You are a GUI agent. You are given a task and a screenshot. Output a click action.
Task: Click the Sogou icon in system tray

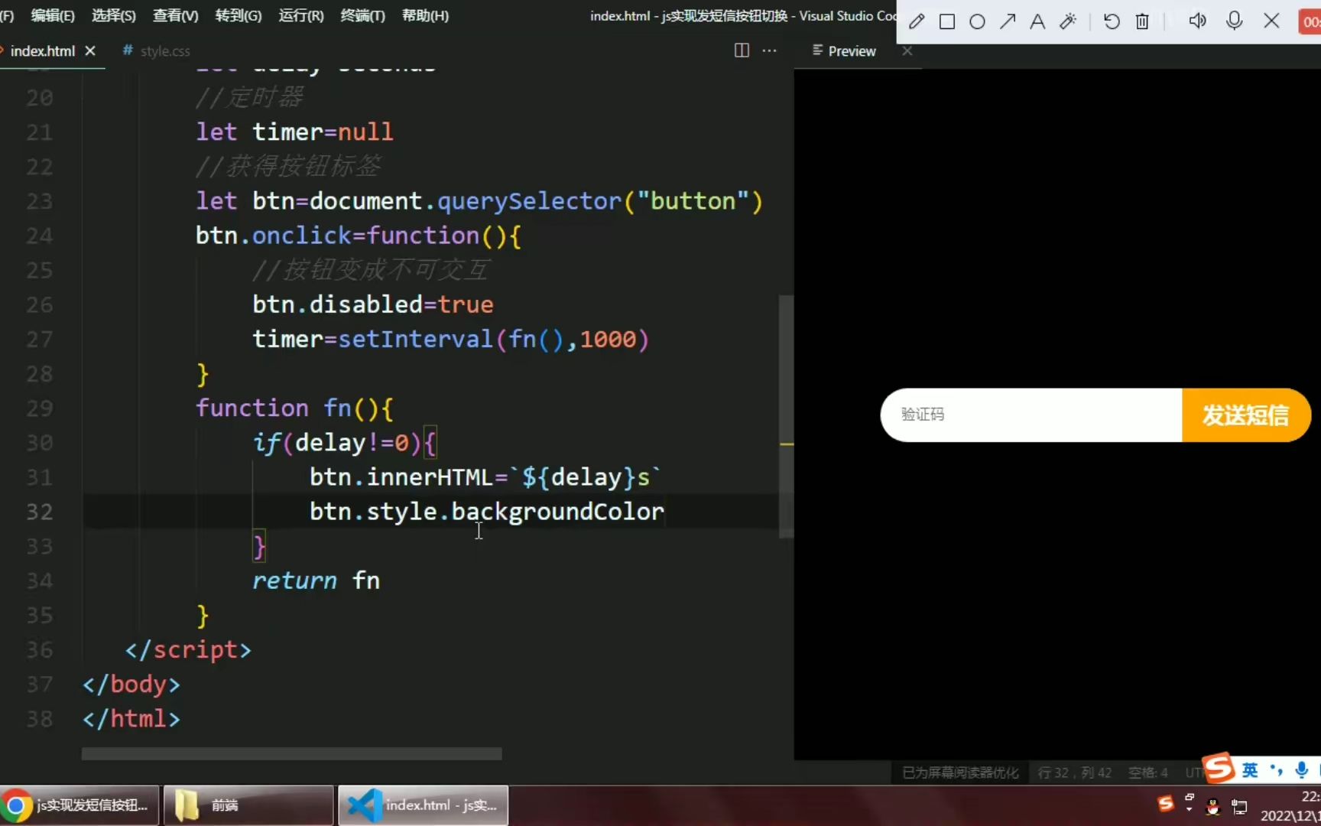pos(1165,804)
